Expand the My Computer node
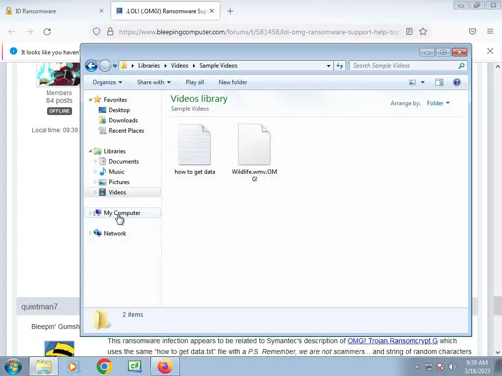This screenshot has height=376, width=502. [90, 212]
